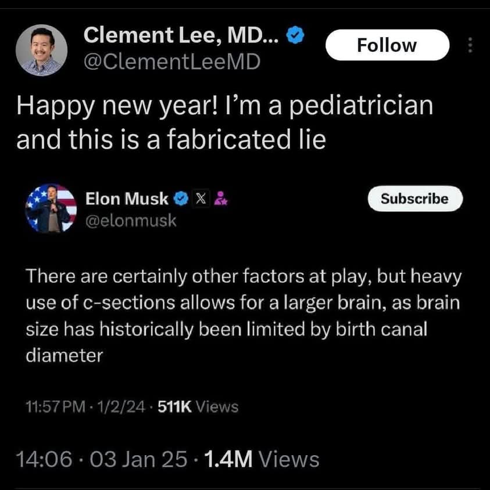This screenshot has height=490, width=490.
Task: Click the 14:06 post time
Action: pos(45,459)
